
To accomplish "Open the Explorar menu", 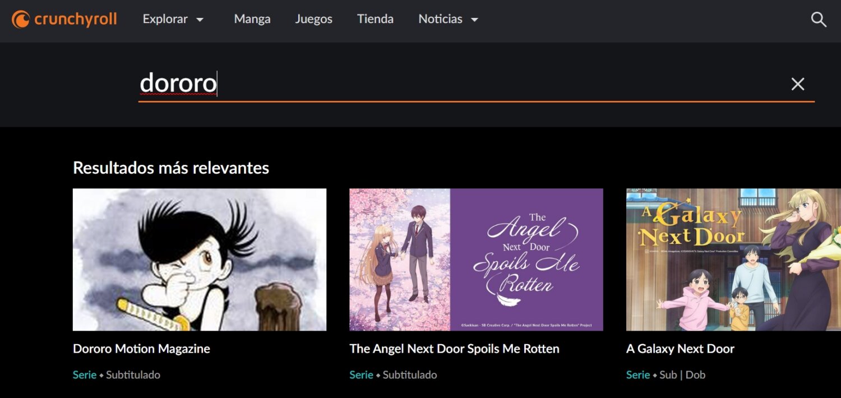I will [x=165, y=19].
